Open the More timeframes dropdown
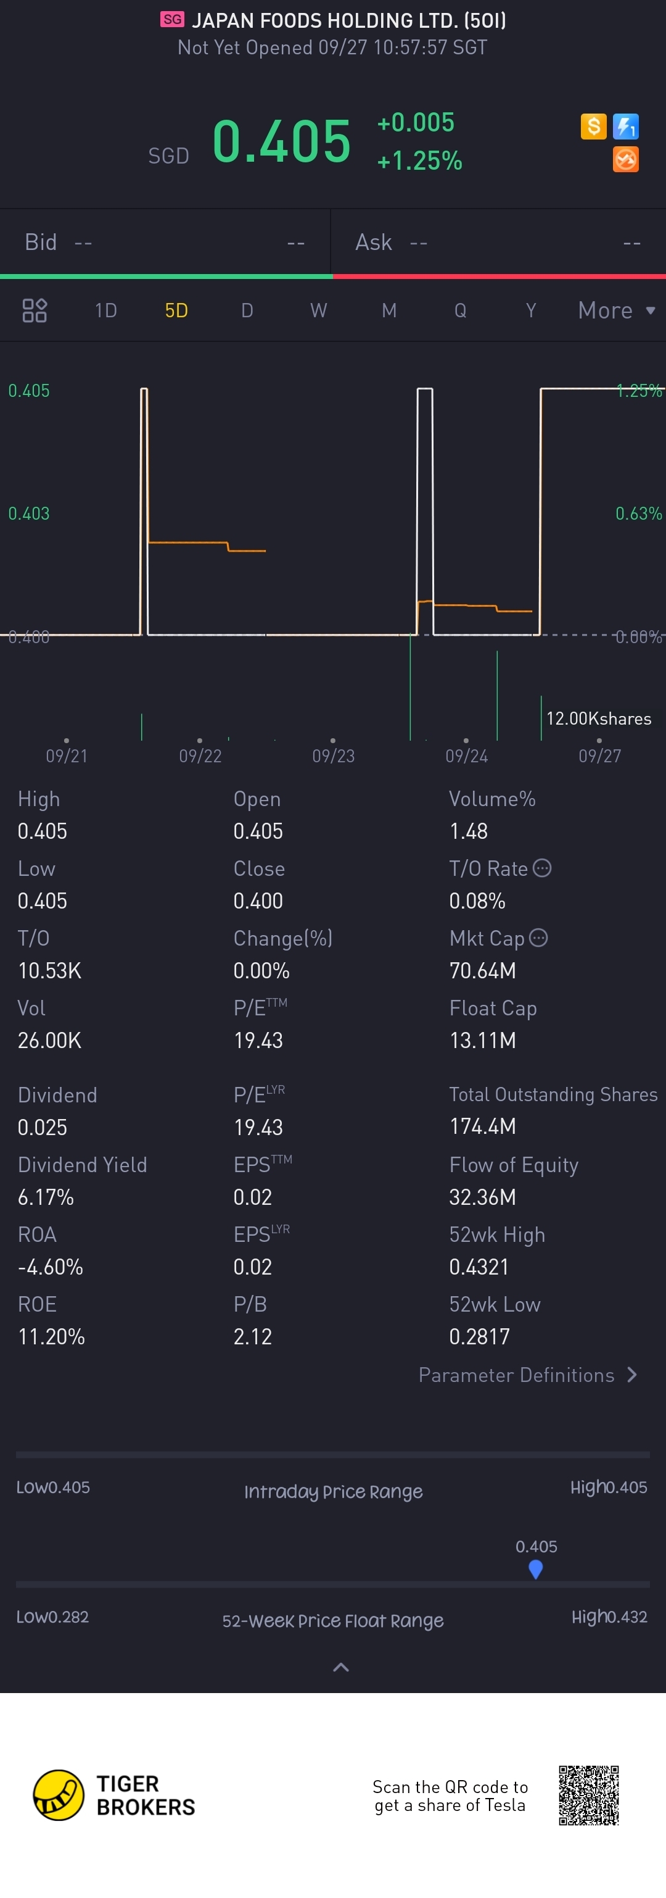The height and width of the screenshot is (1898, 666). tap(616, 310)
